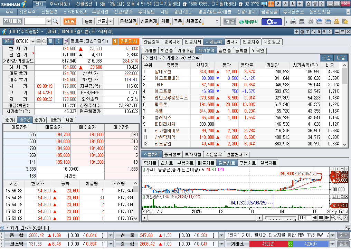Open the 금융상품 menu
This screenshot has height=249, width=351.
coord(269,12)
